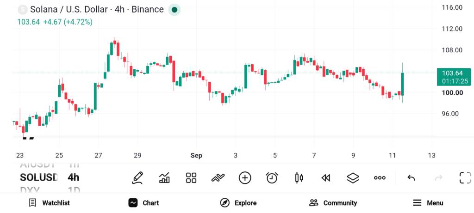
Task: Switch to the Explore tab
Action: pyautogui.click(x=238, y=203)
